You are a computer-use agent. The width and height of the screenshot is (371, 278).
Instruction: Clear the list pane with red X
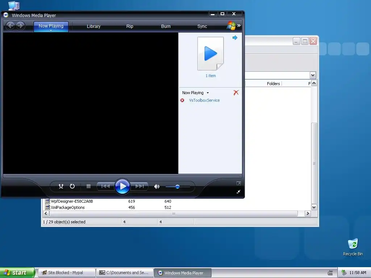click(x=236, y=92)
